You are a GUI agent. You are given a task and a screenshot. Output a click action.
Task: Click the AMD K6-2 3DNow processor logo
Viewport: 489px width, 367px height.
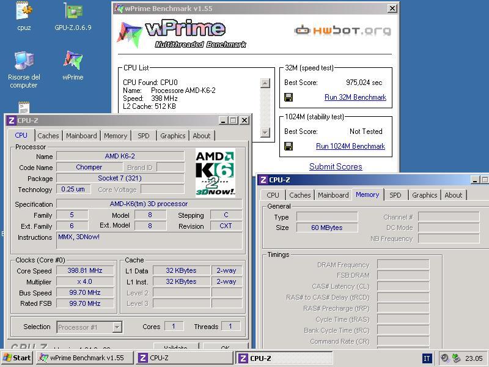[215, 172]
